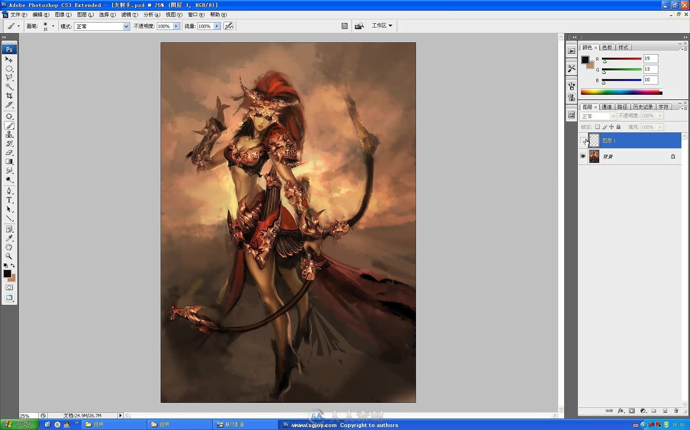This screenshot has height=430, width=690.
Task: Select the Clone Stamp tool
Action: [x=9, y=134]
